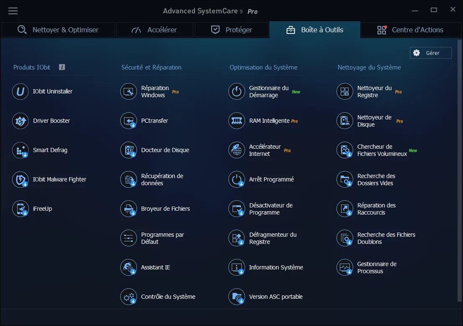Click the Arrêt Programmé label
This screenshot has height=326, width=463.
pos(272,179)
